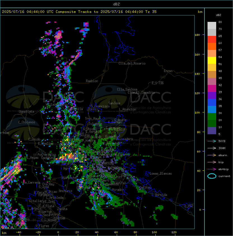Select the purple 36–39 dBZ swatch
This screenshot has width=233, height=236.
[x=212, y=95]
